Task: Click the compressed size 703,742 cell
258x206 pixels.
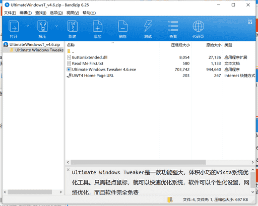Action: tap(182, 70)
